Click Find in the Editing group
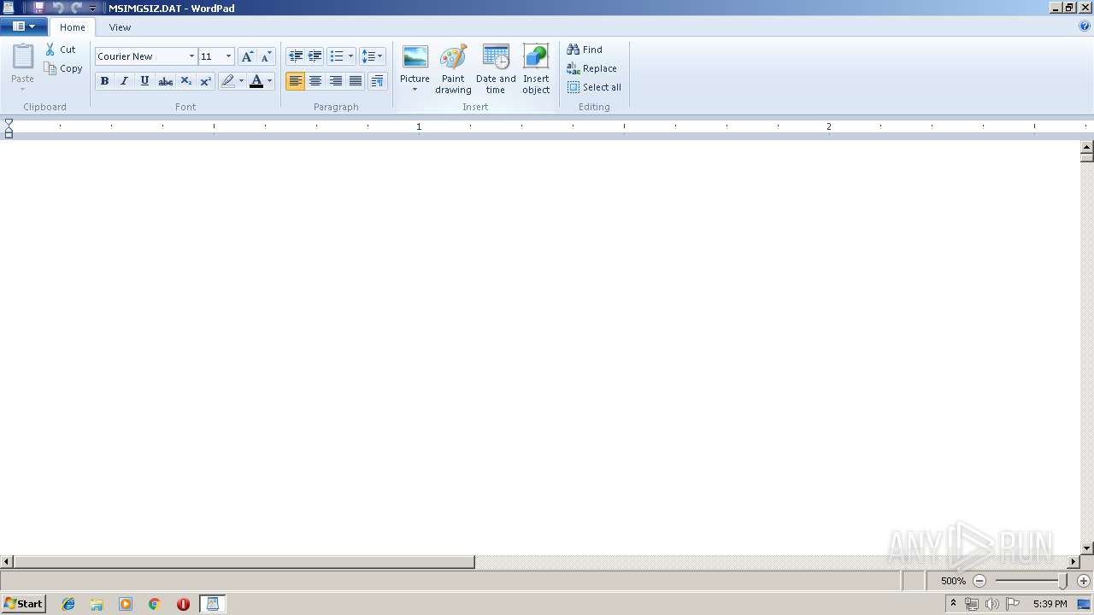The width and height of the screenshot is (1094, 615). pos(585,50)
